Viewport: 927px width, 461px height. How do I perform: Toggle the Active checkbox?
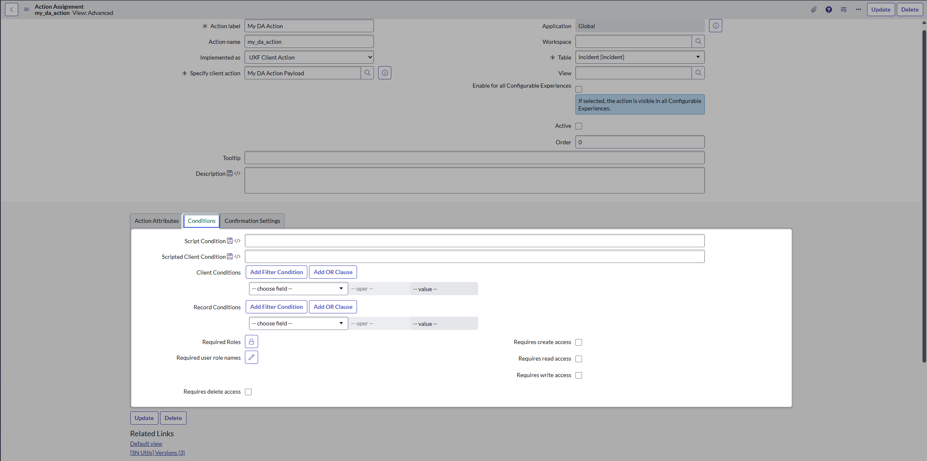pos(579,126)
